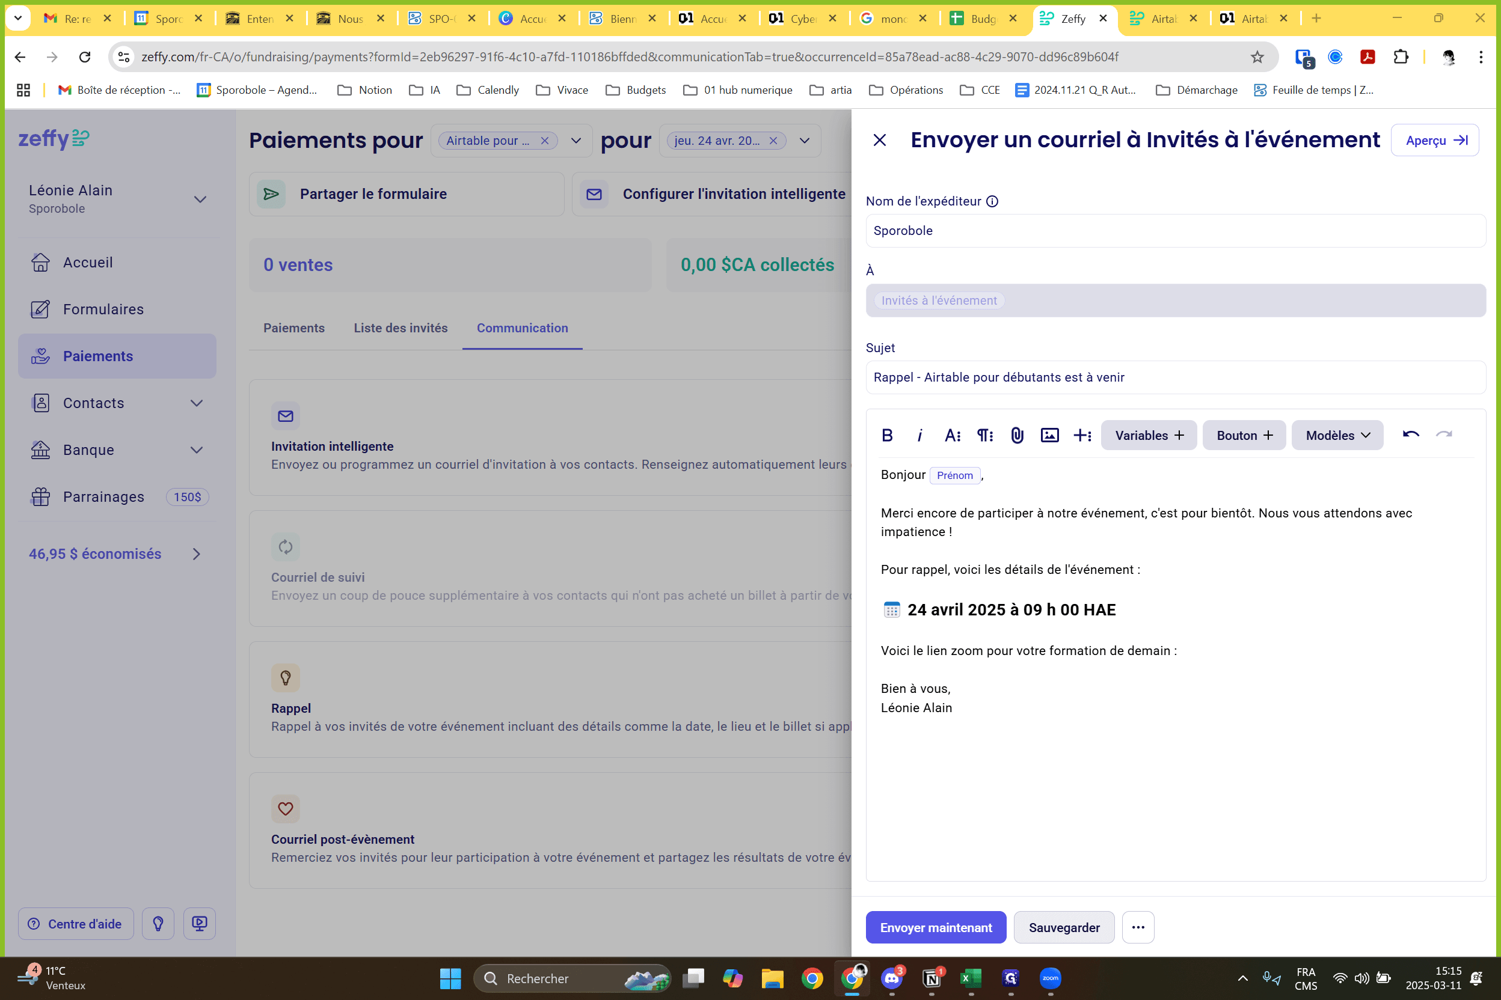The width and height of the screenshot is (1501, 1000).
Task: Click the Prénom variable chip
Action: pos(955,475)
